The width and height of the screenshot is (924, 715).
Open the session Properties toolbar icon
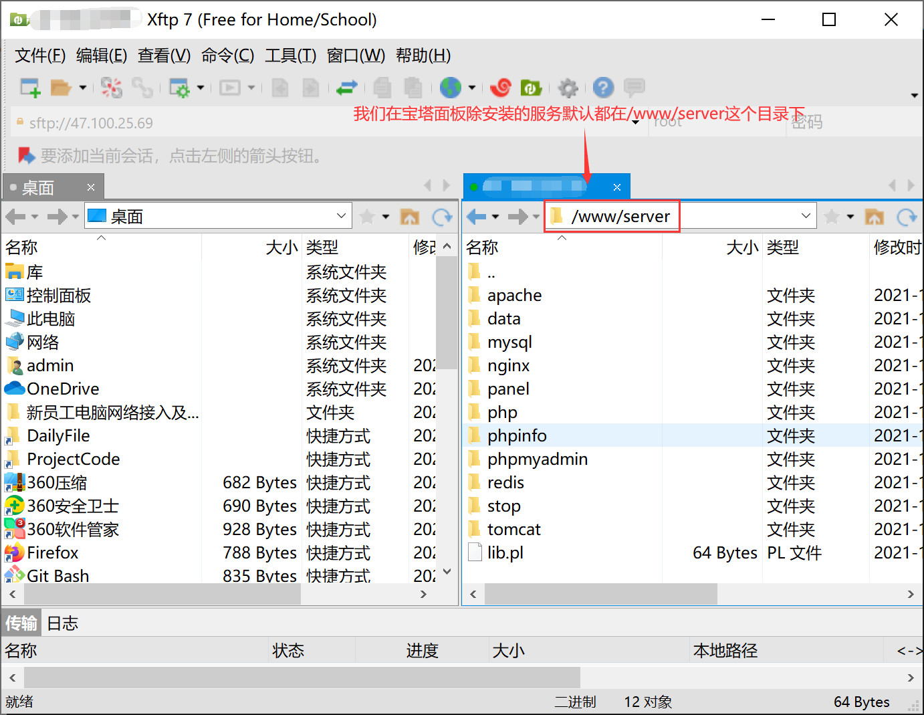(179, 88)
